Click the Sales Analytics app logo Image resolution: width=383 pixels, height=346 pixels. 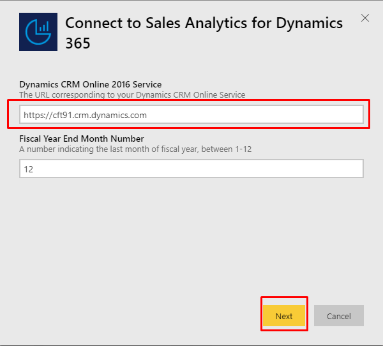point(38,32)
